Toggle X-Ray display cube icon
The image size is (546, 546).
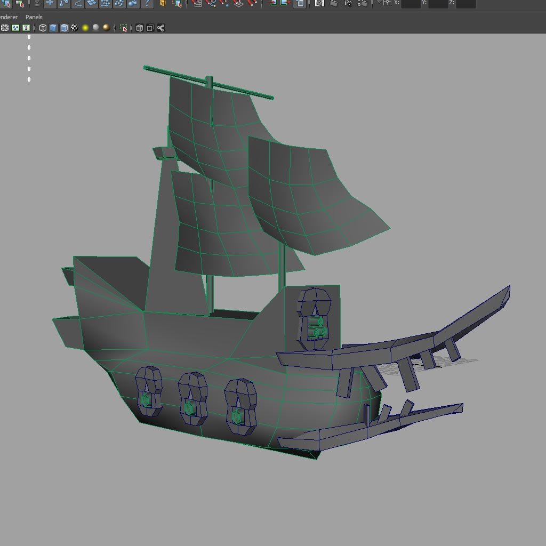(x=139, y=28)
